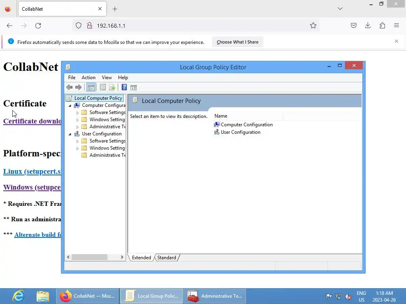Bookmark this page with the star icon
Viewport: 406px width, 304px height.
pyautogui.click(x=313, y=26)
